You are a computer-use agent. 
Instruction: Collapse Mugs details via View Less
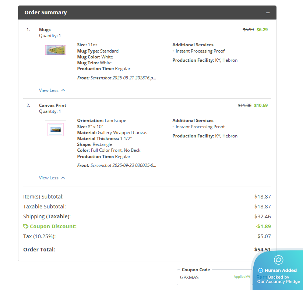(49, 90)
